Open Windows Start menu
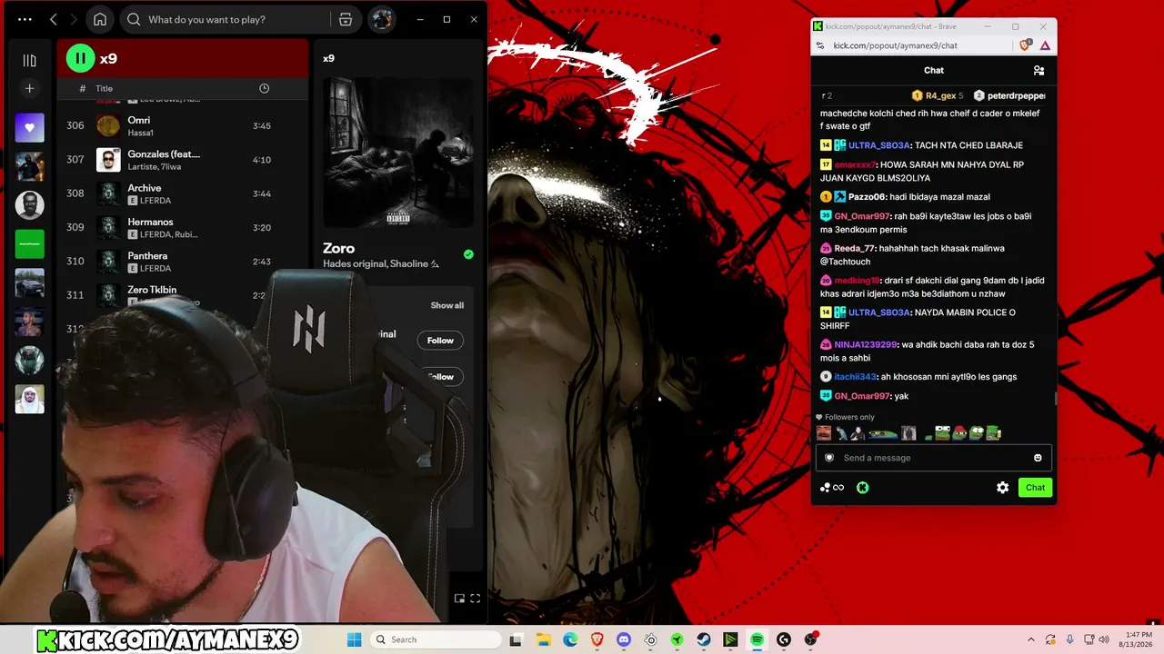Screen dimensions: 1164x654 pyautogui.click(x=355, y=639)
